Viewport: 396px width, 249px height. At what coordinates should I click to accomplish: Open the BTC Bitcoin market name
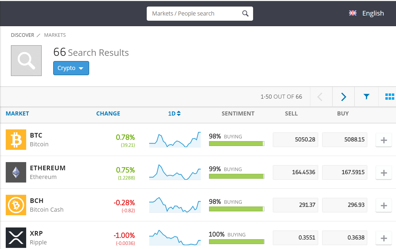click(39, 140)
